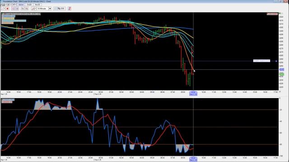Click the print-like icon at top-left toolbar
The width and height of the screenshot is (289, 162).
pyautogui.click(x=3, y=4)
